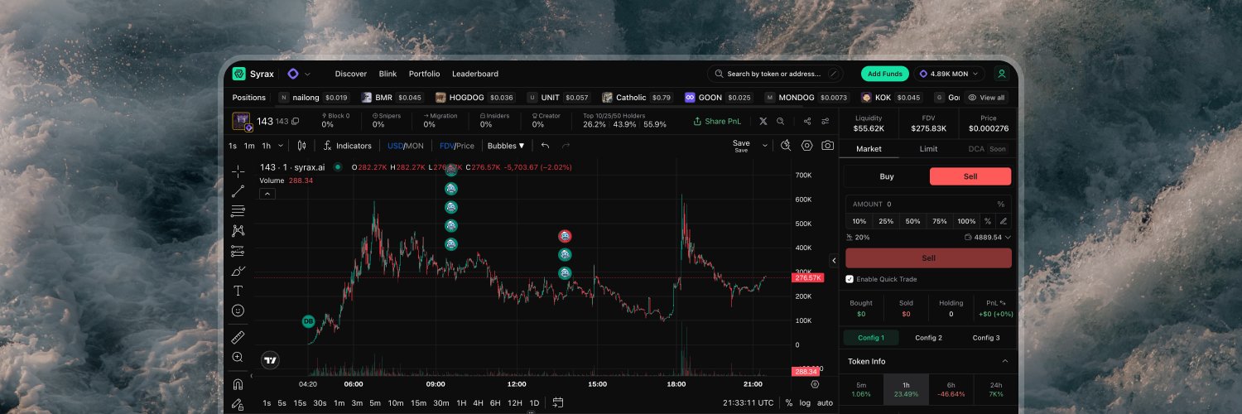The width and height of the screenshot is (1242, 414).
Task: Open the network selector dropdown
Action: (x=299, y=74)
